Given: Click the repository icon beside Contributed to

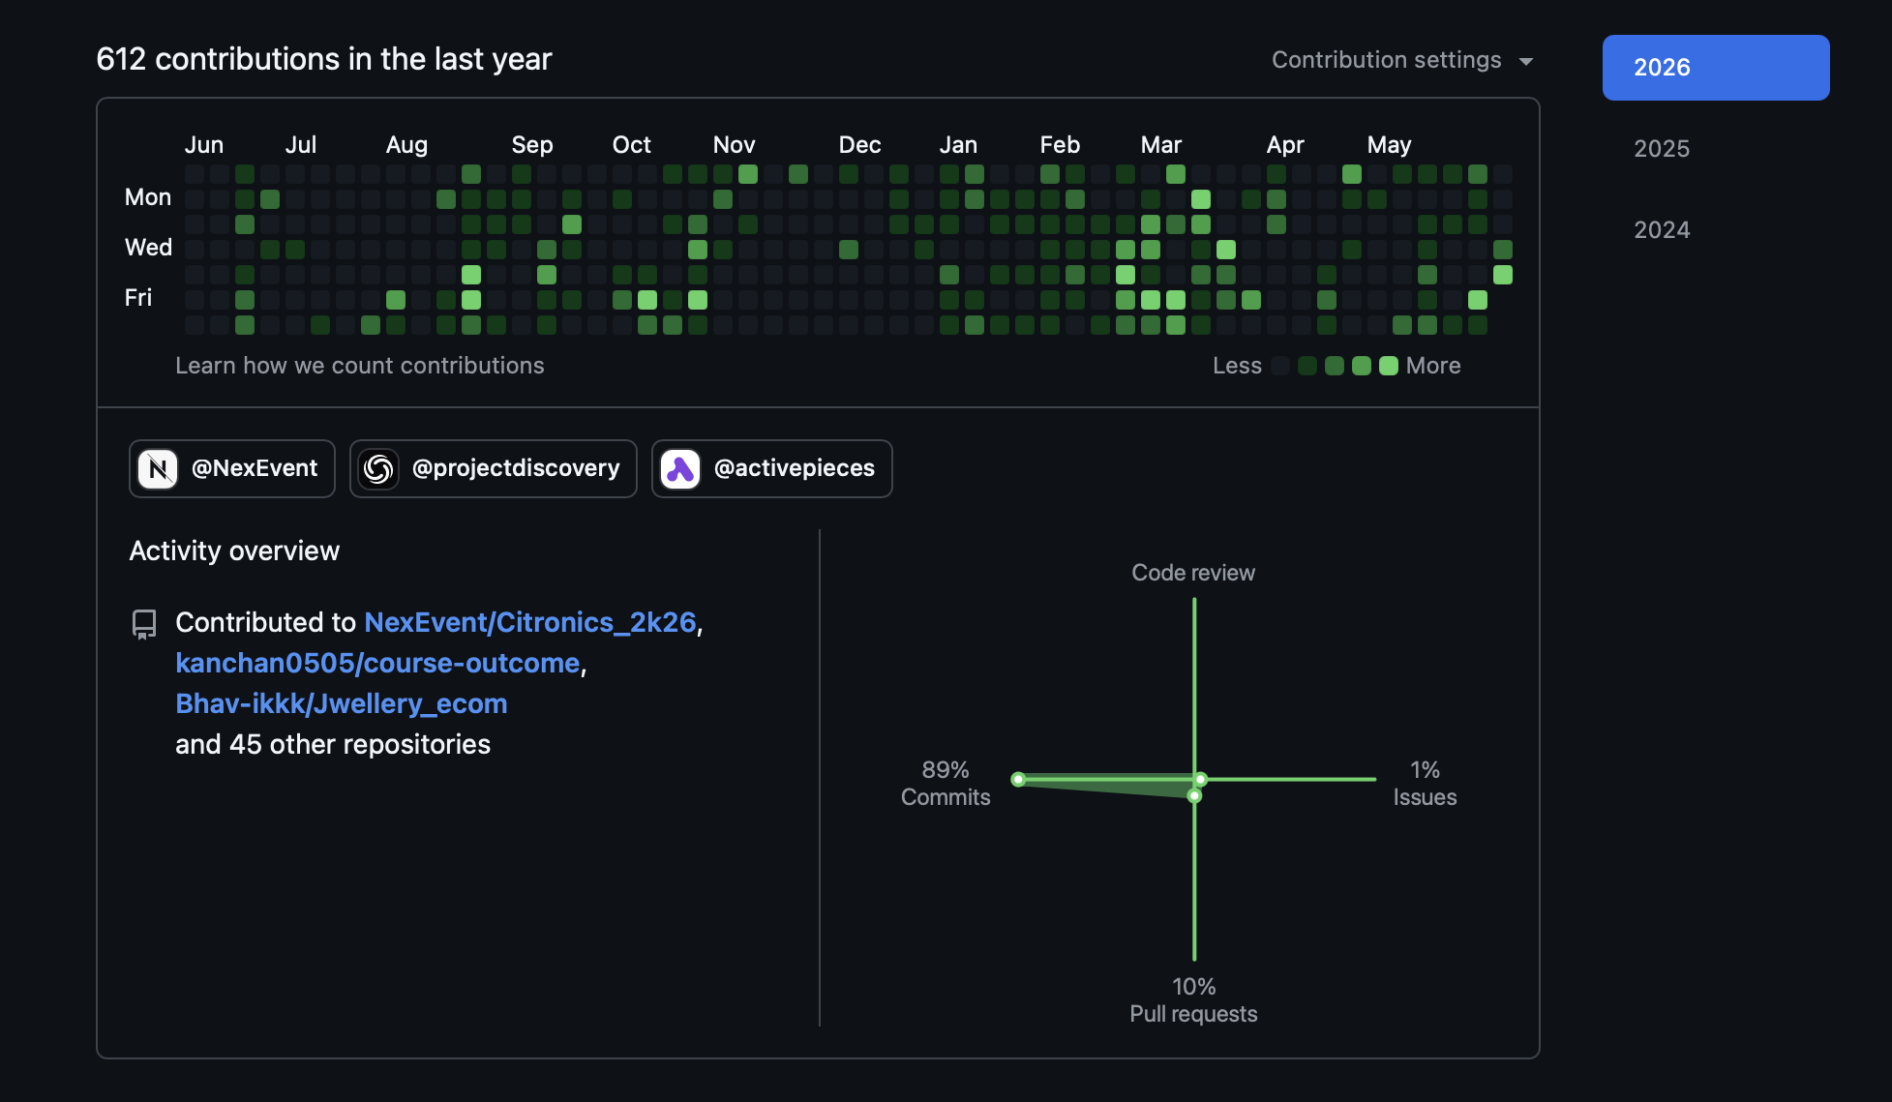Looking at the screenshot, I should coord(144,624).
